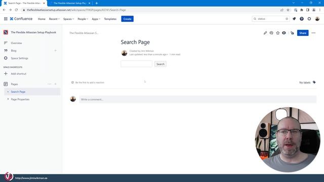Open browser three-dot menu
This screenshot has height=182, width=324.
point(320,10)
